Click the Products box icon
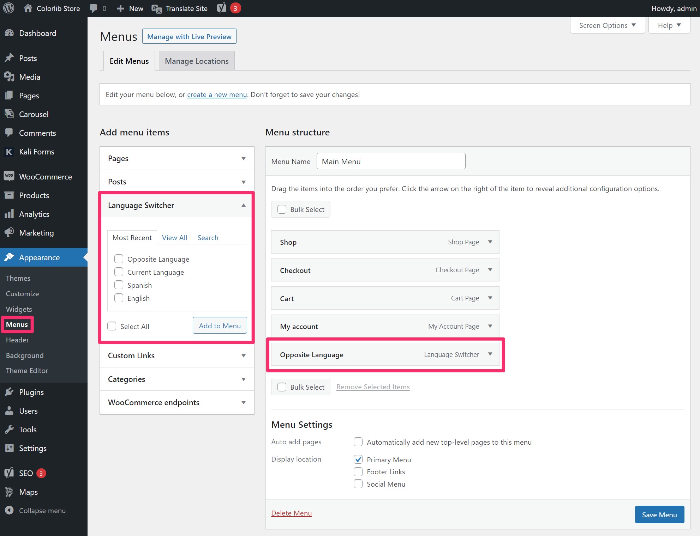This screenshot has height=536, width=700. (9, 195)
